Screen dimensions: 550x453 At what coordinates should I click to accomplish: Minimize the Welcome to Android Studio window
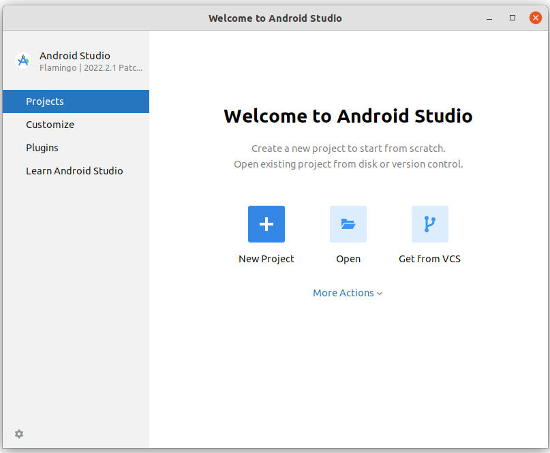pyautogui.click(x=490, y=18)
